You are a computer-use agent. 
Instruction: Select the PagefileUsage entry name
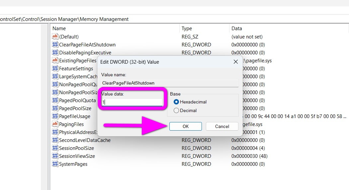[x=75, y=116]
